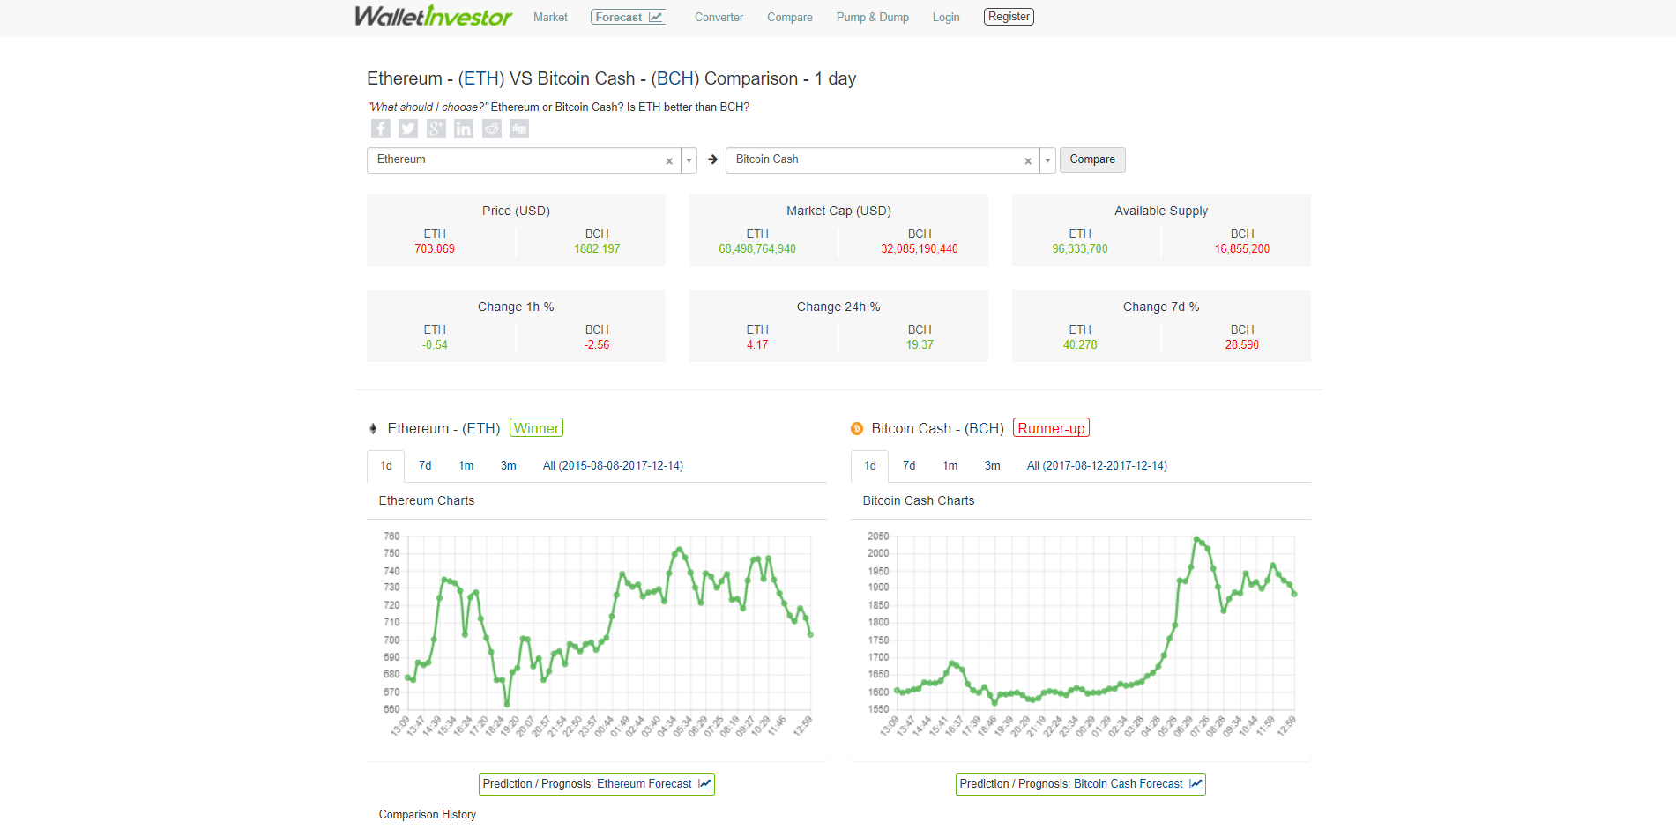Share the comparison on Twitter
The height and width of the screenshot is (829, 1676).
pos(408,129)
